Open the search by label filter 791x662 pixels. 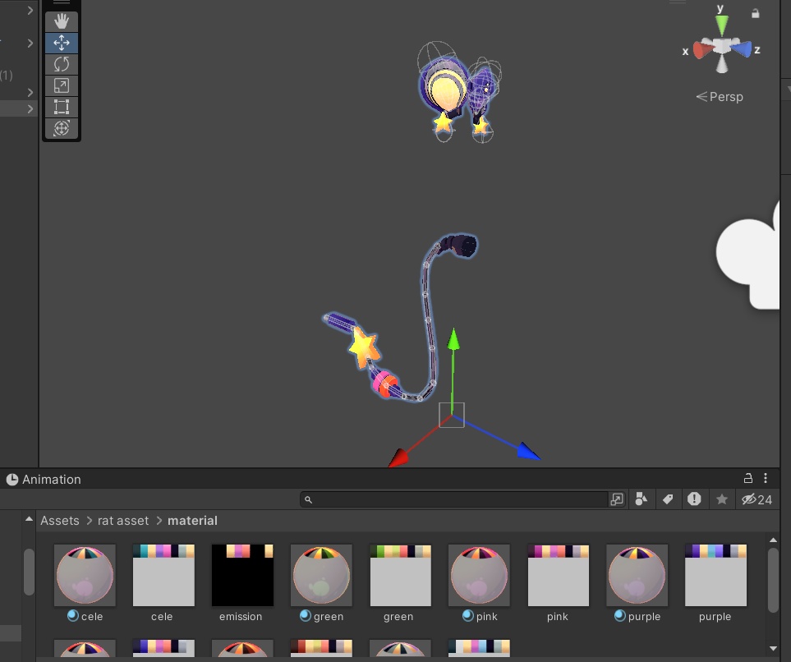[668, 499]
